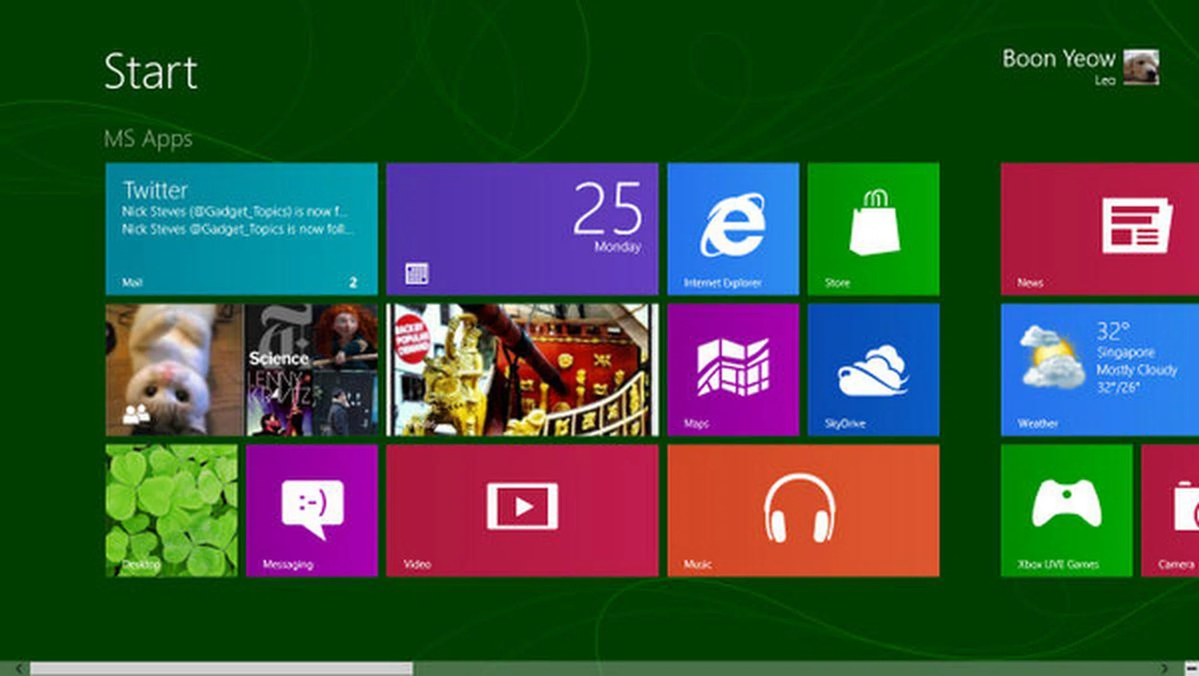Launch the Video play tile
This screenshot has width=1199, height=676.
coord(522,510)
